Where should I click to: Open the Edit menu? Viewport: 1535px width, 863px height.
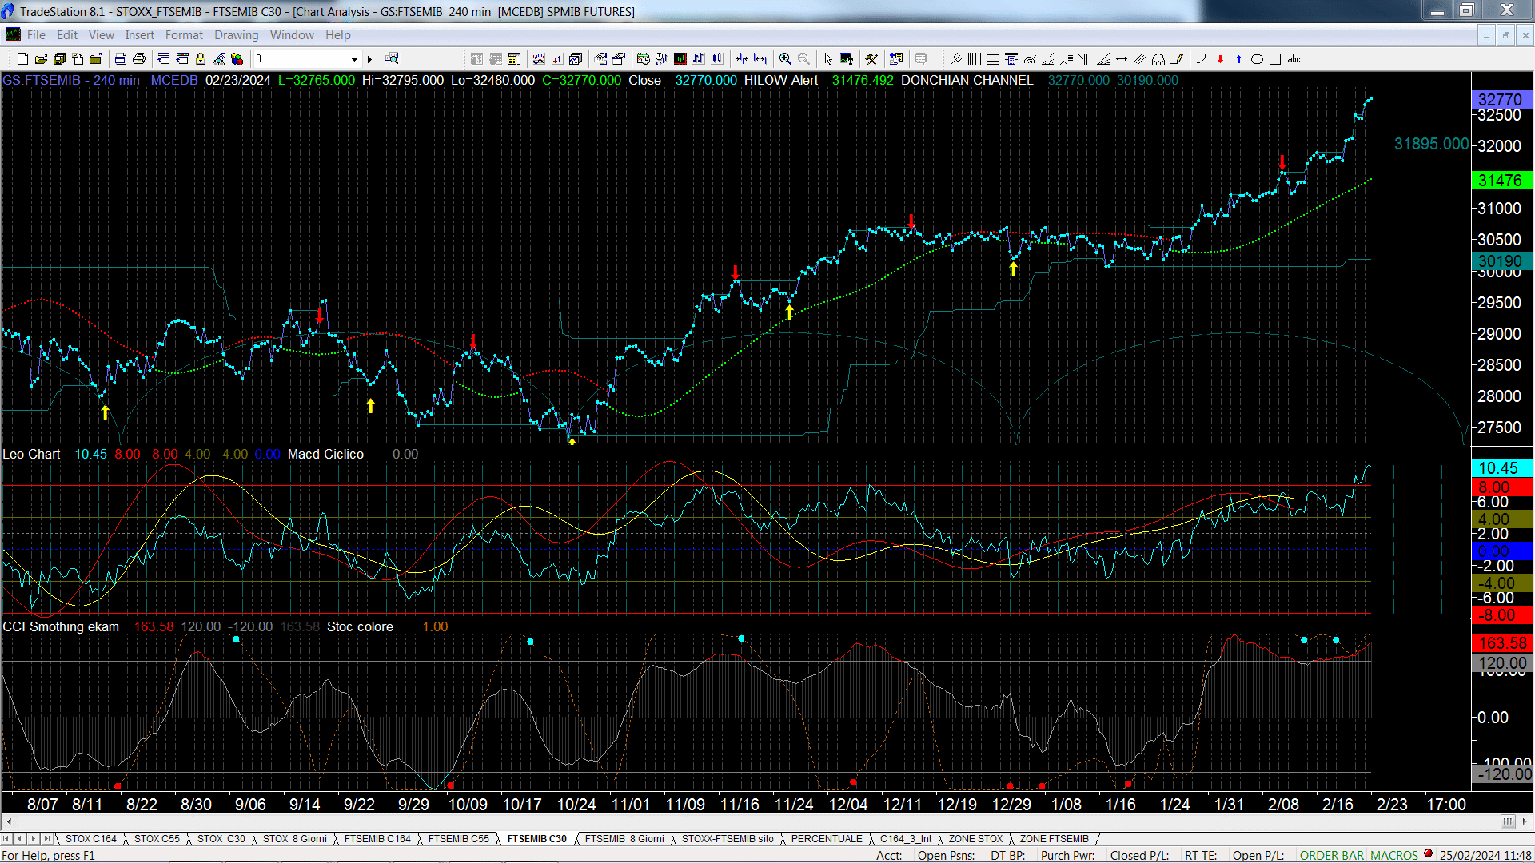click(67, 34)
